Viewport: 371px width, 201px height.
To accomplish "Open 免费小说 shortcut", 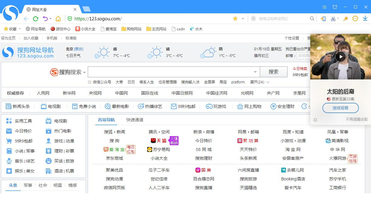I will [x=84, y=106].
